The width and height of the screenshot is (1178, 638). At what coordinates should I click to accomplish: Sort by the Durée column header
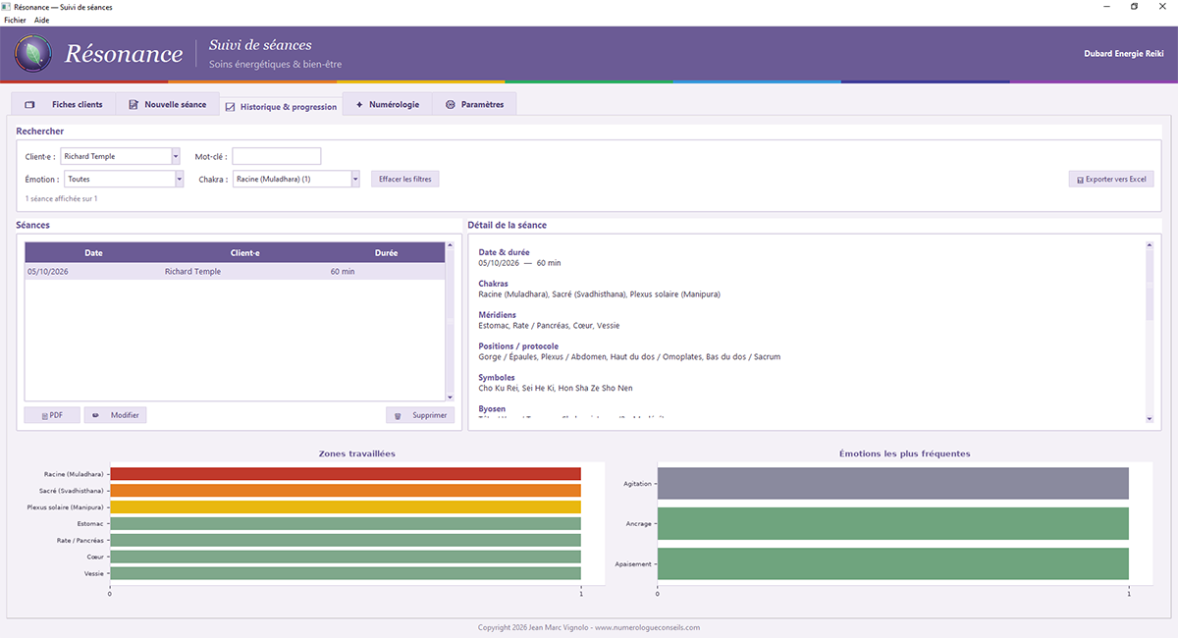tap(387, 253)
